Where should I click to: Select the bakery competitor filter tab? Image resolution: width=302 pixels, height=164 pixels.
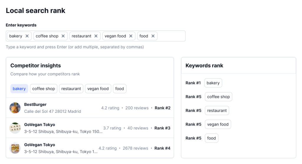point(19,89)
